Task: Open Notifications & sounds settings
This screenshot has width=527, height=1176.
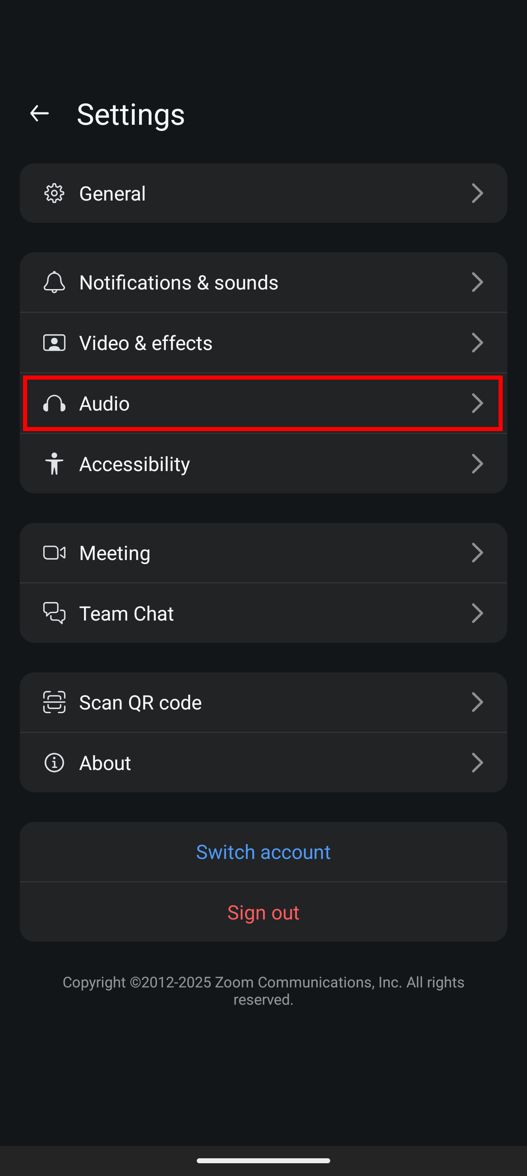Action: click(x=263, y=282)
